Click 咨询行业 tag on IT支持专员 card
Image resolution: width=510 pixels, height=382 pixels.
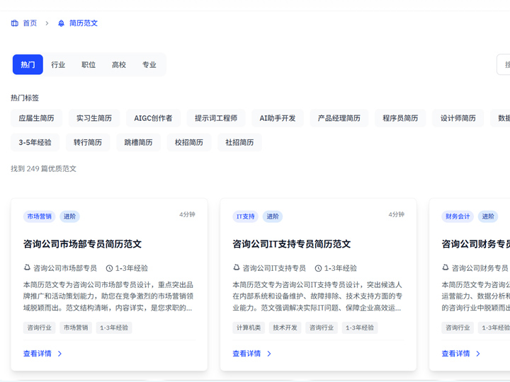point(322,328)
